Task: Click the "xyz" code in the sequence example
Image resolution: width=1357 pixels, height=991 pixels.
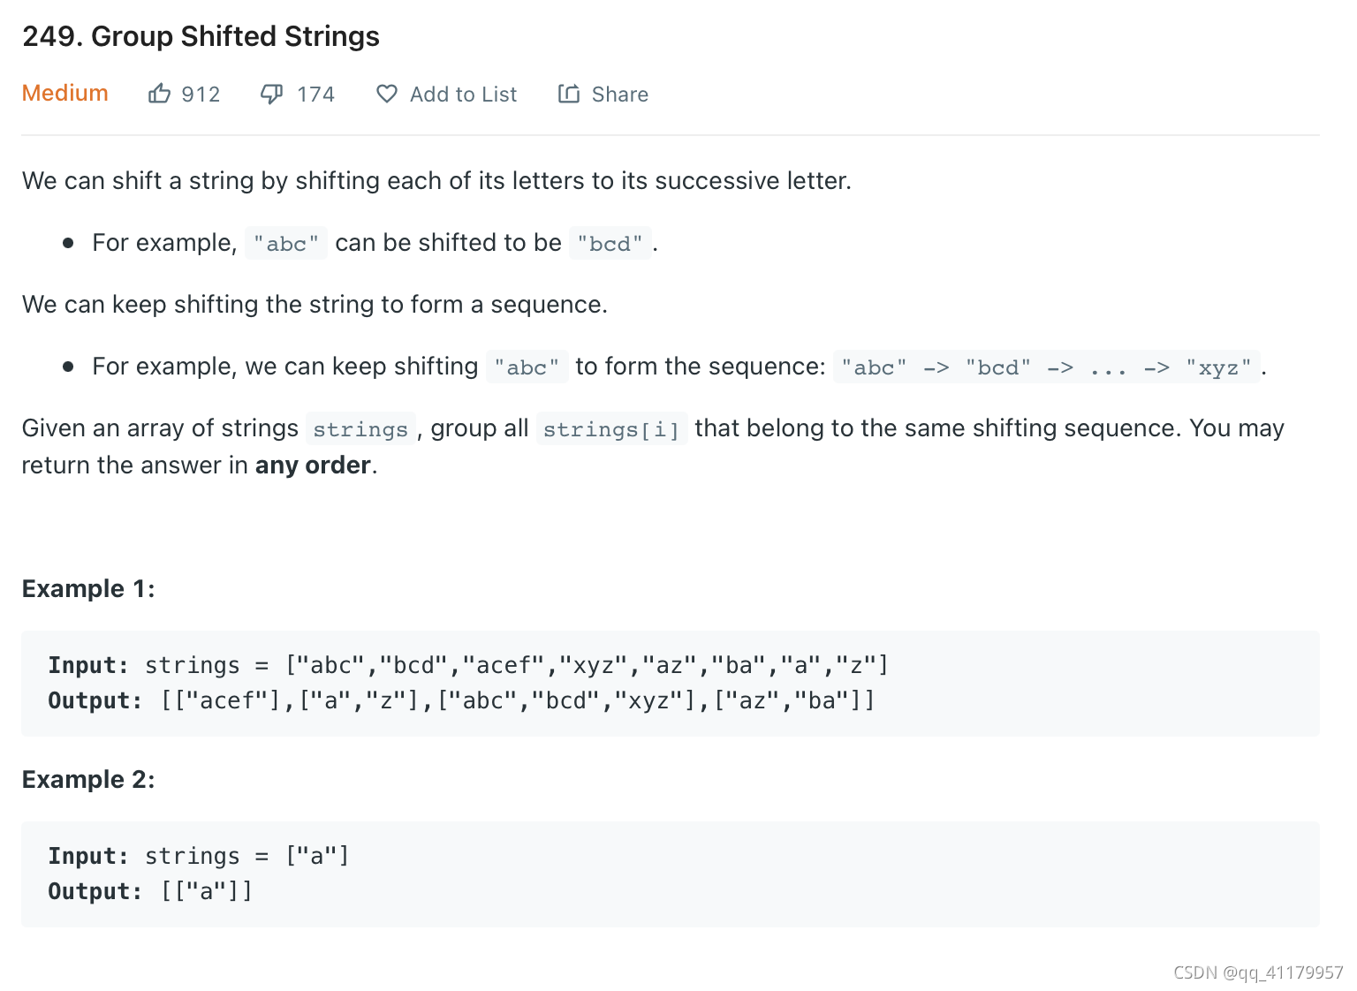Action: (x=1218, y=367)
